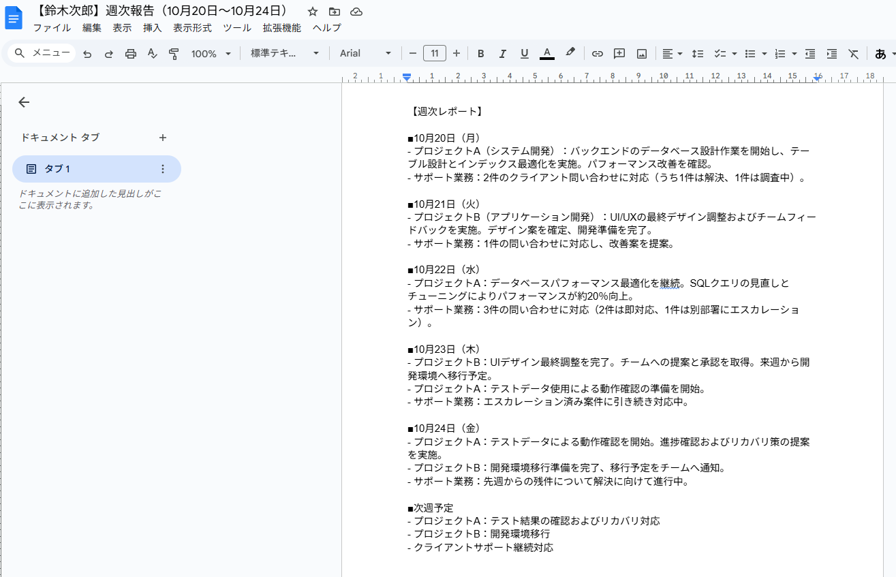
Task: Click the insert image icon
Action: 641,54
